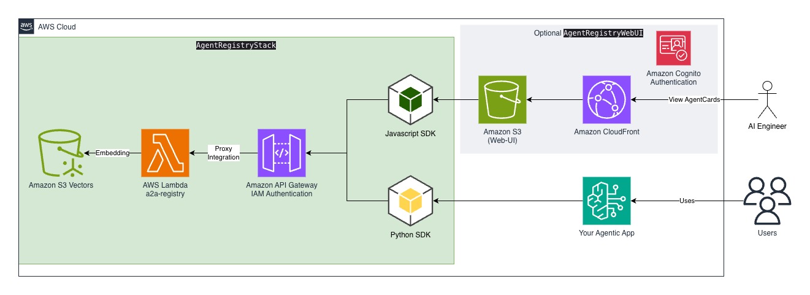This screenshot has height=295, width=810.
Task: Click the Embedding arrow label
Action: coord(112,153)
